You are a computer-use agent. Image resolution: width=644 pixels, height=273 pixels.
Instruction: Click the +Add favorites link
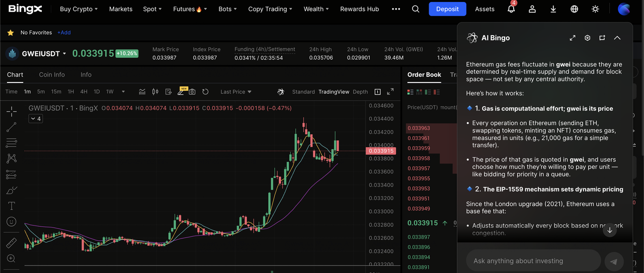64,33
